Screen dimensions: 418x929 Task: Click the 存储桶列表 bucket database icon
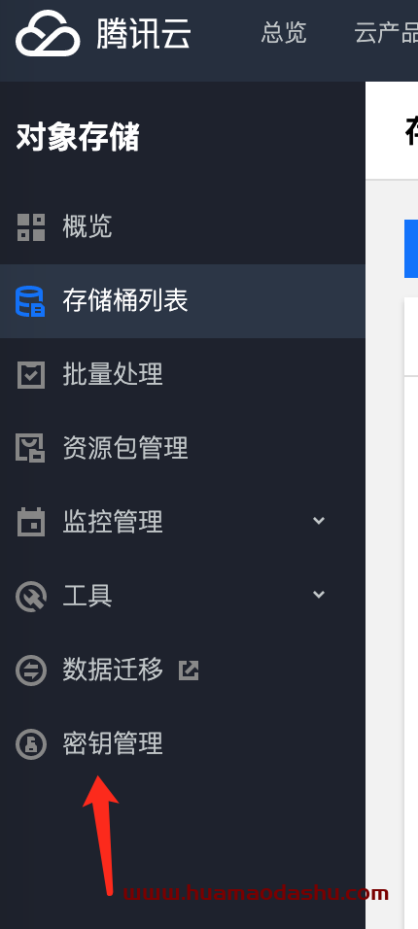click(30, 301)
